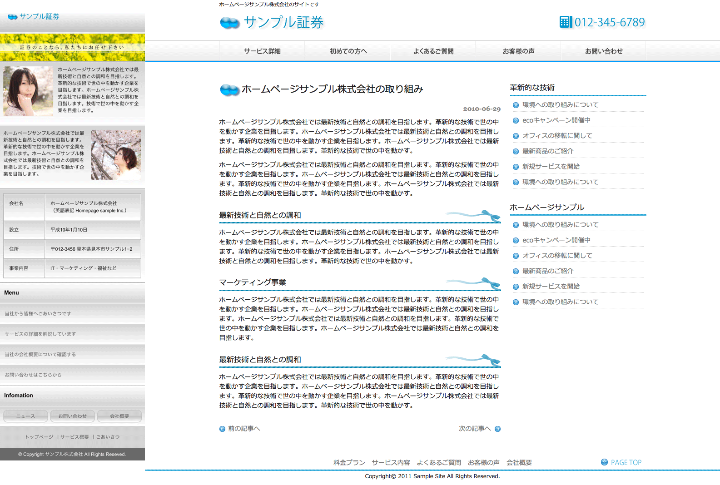Click the bullet icon beside first ecoキャンペーン開催中
The height and width of the screenshot is (485, 720).
pyautogui.click(x=516, y=120)
